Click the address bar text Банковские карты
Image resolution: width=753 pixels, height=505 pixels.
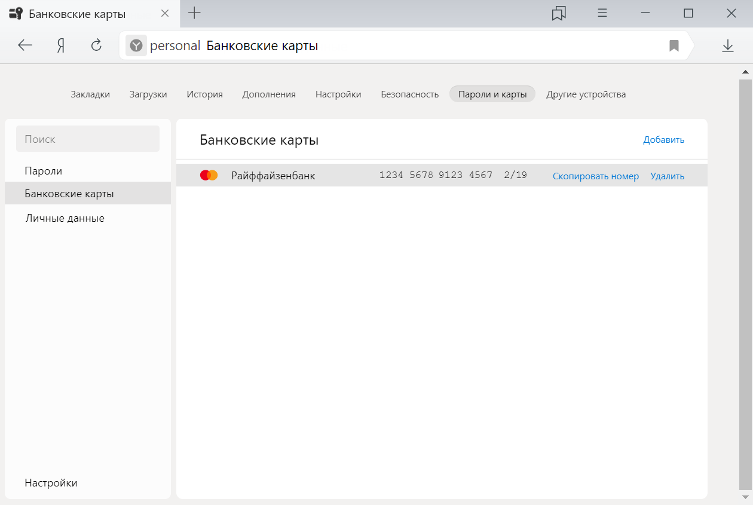[262, 45]
